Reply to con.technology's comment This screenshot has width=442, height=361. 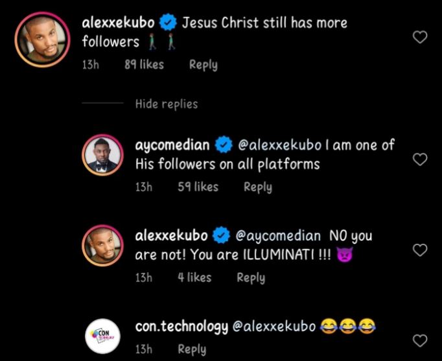[192, 349]
